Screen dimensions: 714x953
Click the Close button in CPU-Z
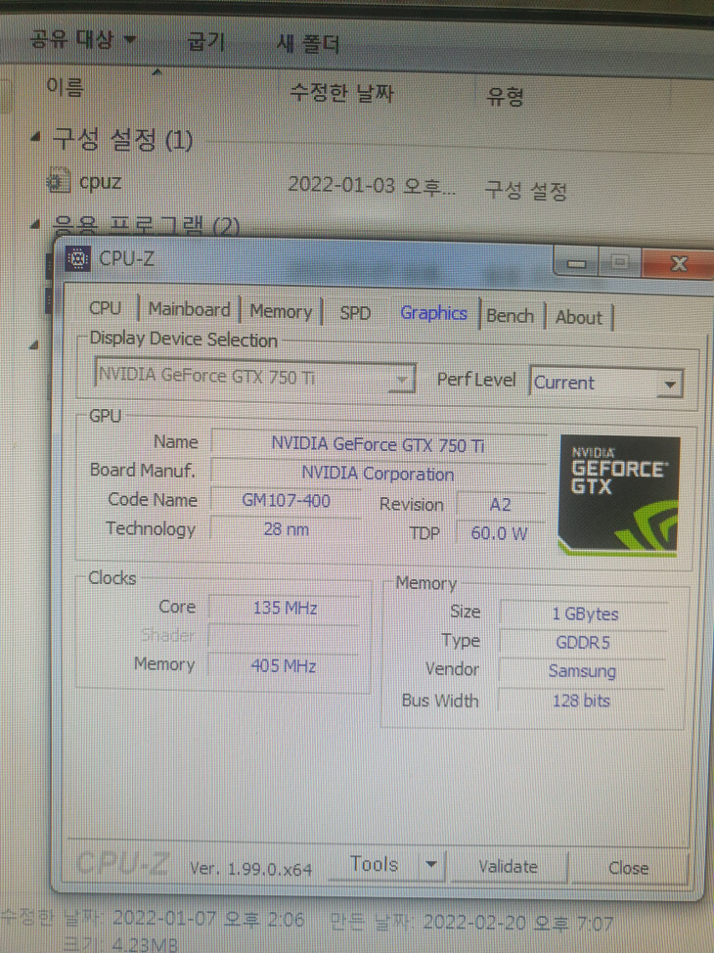(x=628, y=868)
